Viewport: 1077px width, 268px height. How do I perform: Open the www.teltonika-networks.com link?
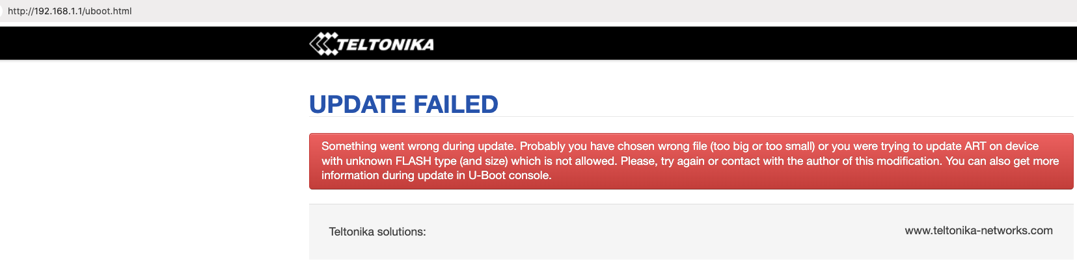point(978,230)
